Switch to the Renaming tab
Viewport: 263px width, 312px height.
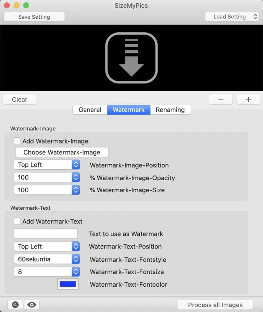170,110
